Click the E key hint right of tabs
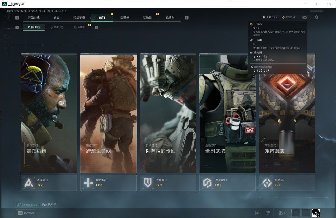Viewport: 336px width, 218px height. 187,18
